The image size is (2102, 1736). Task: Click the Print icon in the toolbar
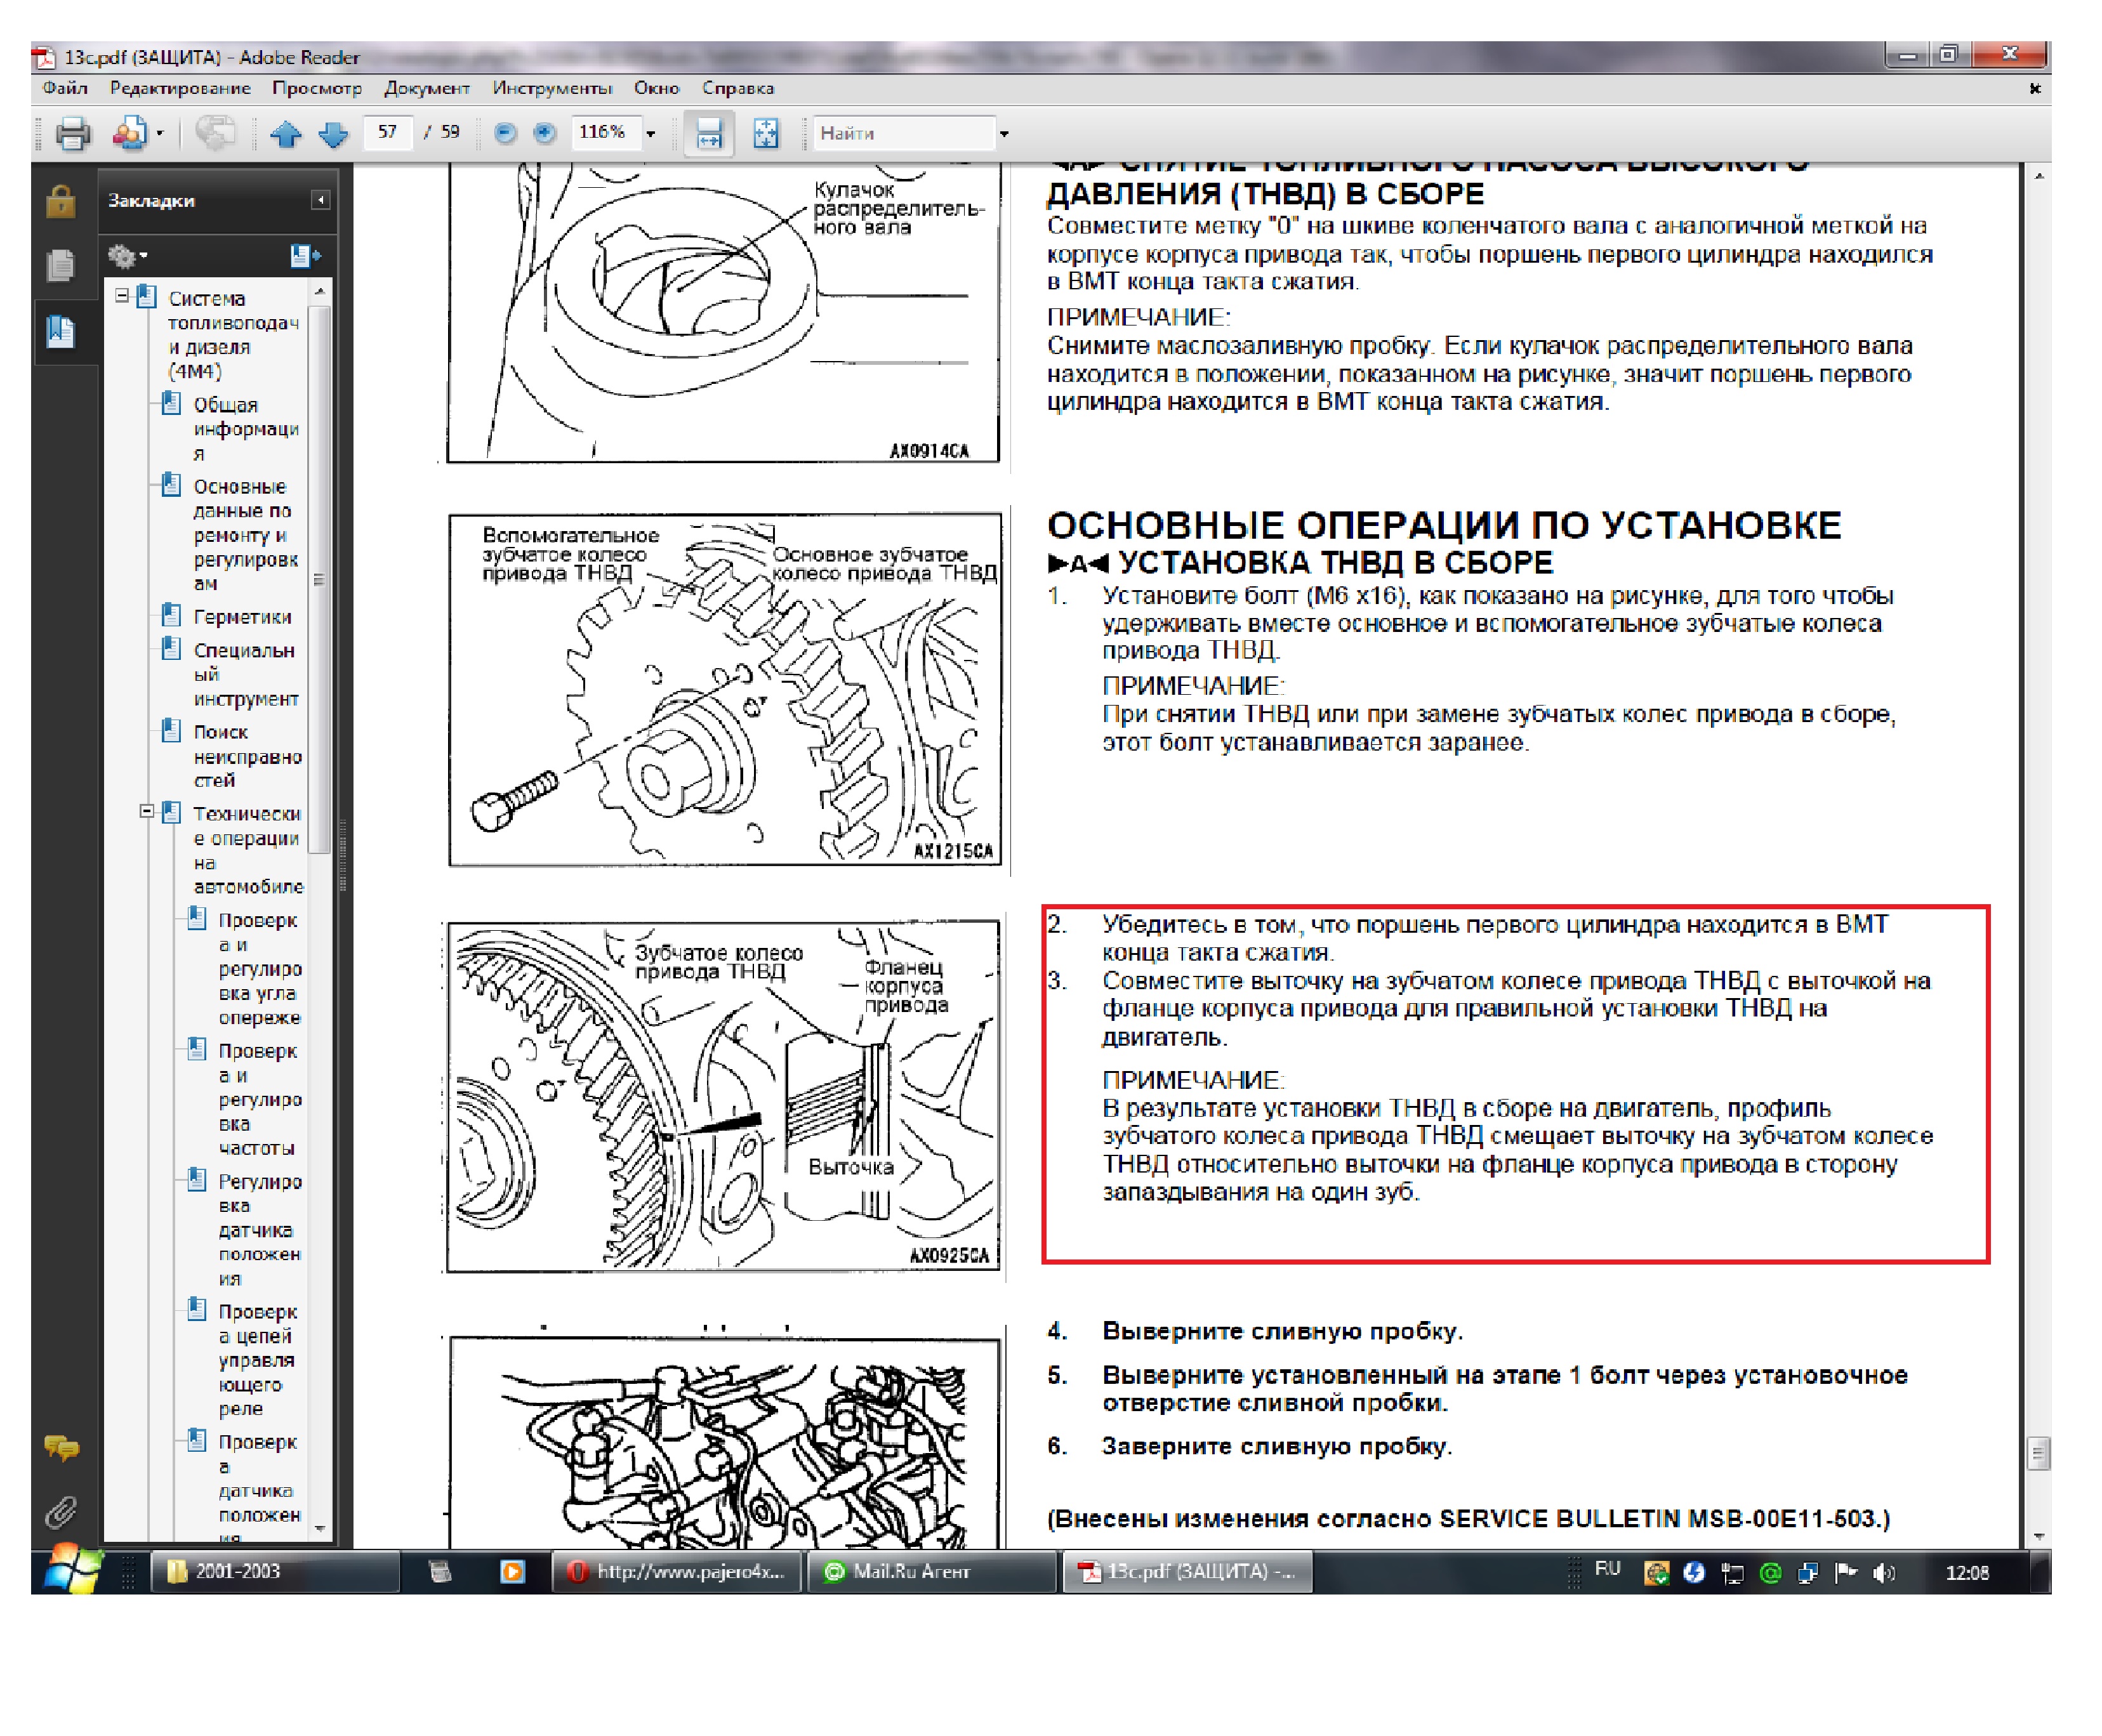coord(72,133)
